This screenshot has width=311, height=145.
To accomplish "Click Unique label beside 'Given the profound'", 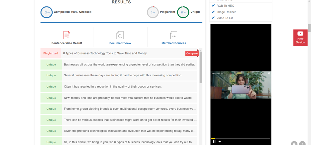I will pyautogui.click(x=51, y=131).
